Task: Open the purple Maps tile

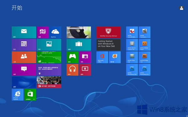Action: tap(43, 32)
